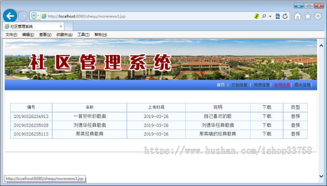
Task: Refresh the page with reload icon
Action: [285, 16]
